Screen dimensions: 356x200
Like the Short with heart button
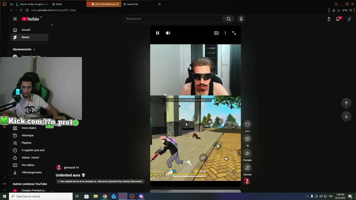[248, 124]
